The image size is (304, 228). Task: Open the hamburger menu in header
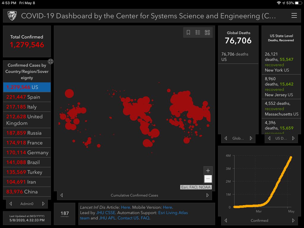(294, 16)
